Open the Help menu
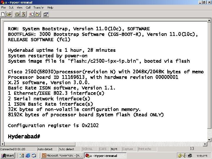212x159 pixels. pos(50,8)
